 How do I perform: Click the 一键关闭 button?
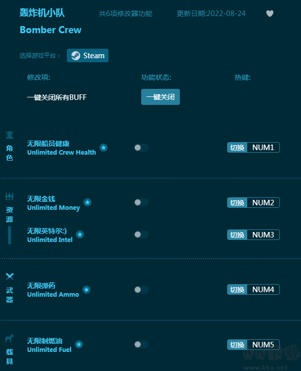point(161,97)
